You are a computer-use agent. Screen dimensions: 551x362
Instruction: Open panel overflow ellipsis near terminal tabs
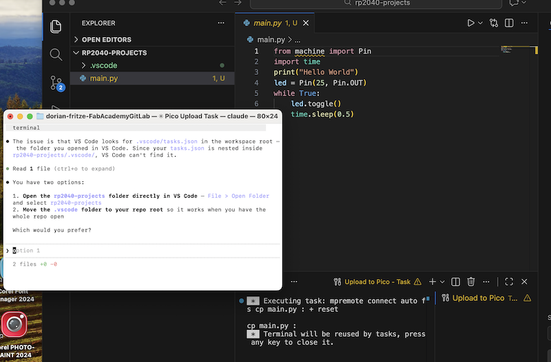(294, 282)
